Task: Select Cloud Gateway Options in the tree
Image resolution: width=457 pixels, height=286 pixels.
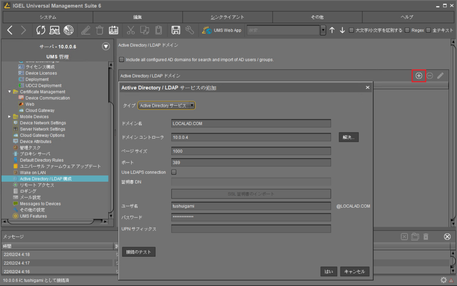Action: point(42,135)
